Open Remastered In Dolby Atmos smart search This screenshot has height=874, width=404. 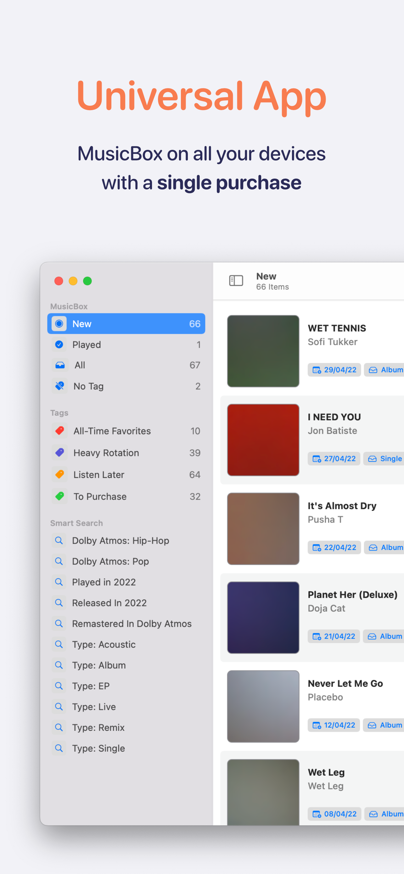[x=132, y=624]
